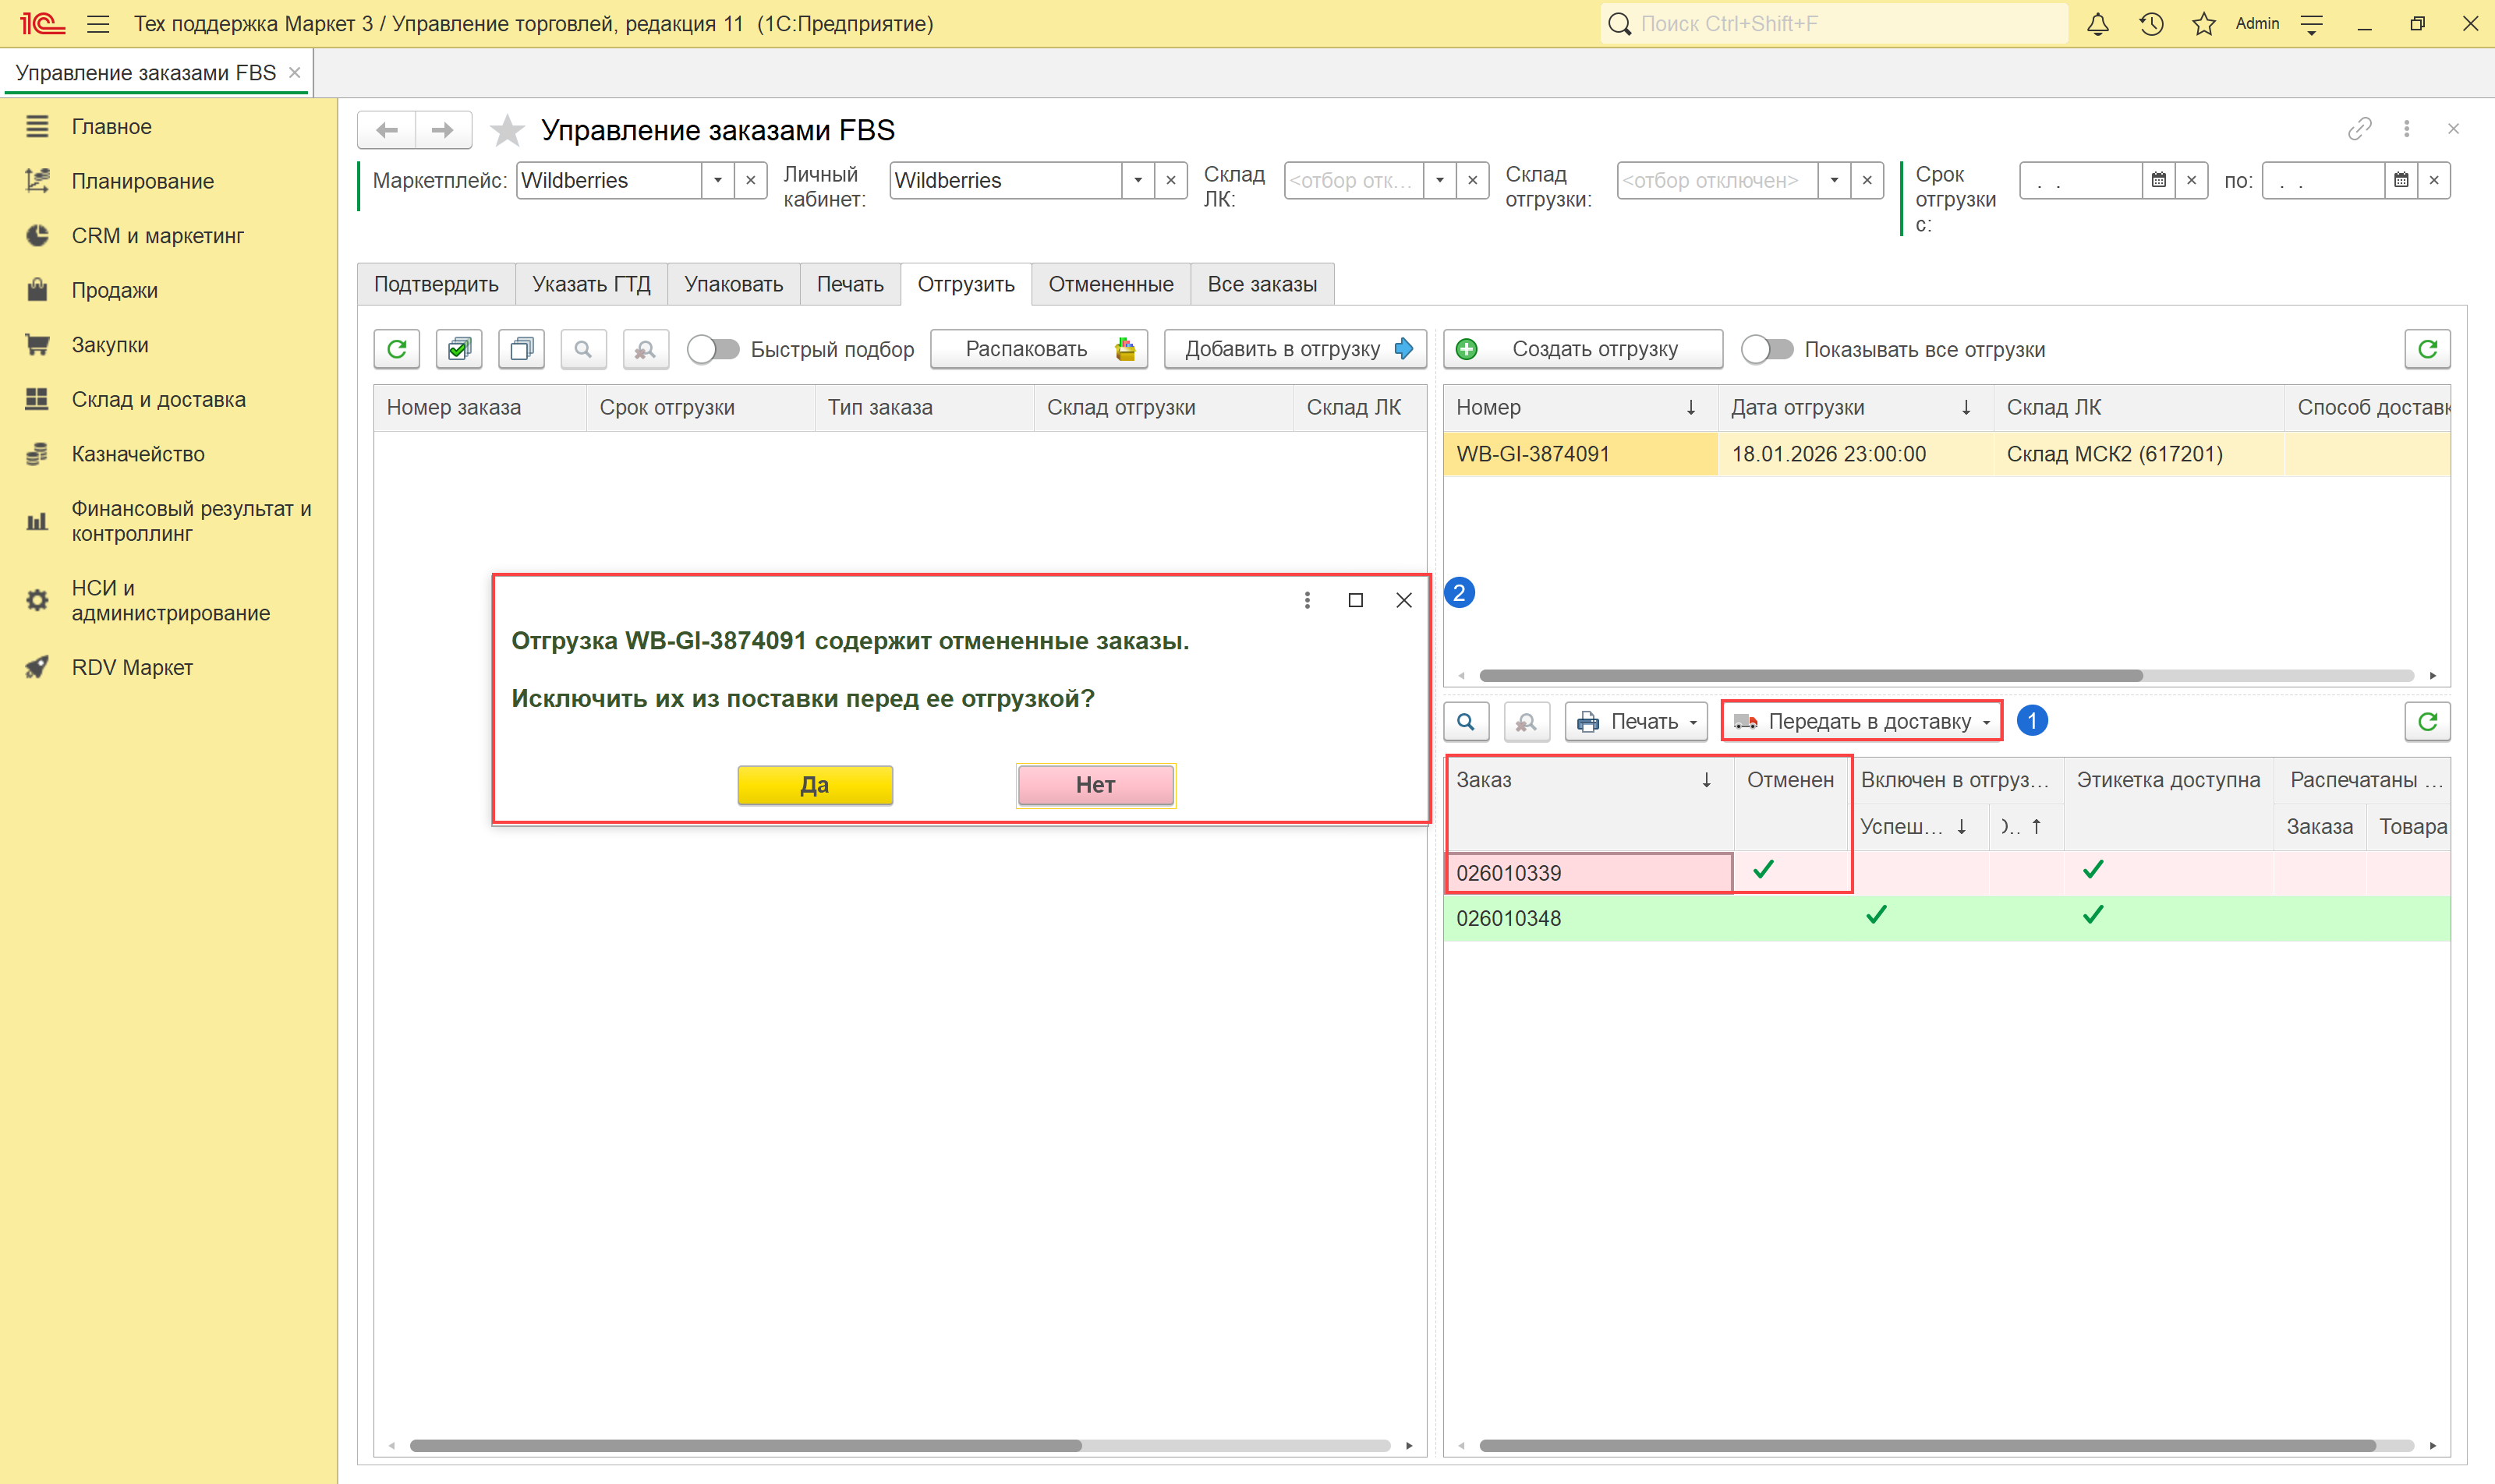The image size is (2495, 1484).
Task: Open the calendar picker for start date
Action: click(2159, 181)
